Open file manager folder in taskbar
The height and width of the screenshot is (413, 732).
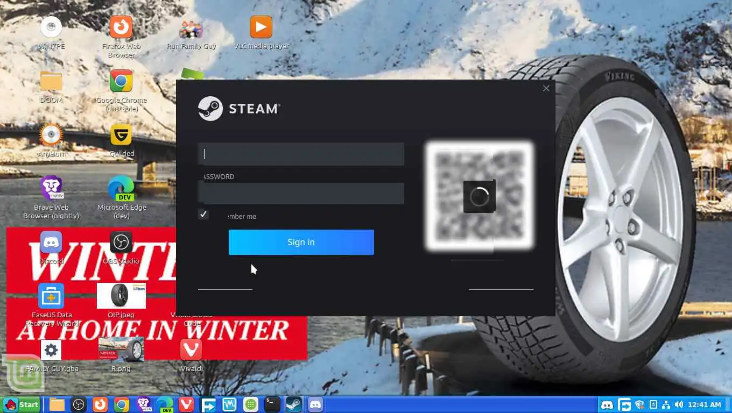tap(57, 404)
